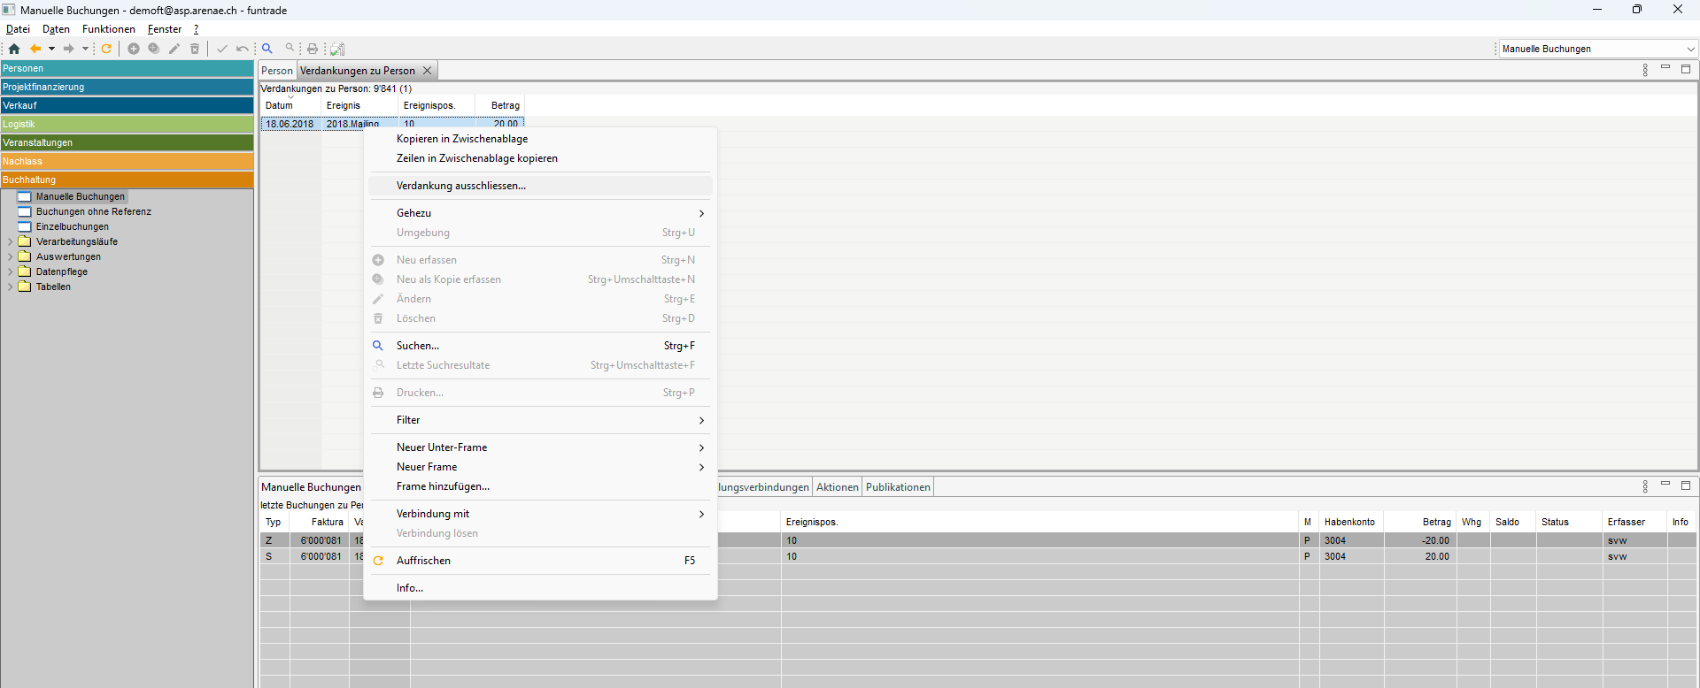
Task: Expand the Verarbeitungsläufe folder
Action: [10, 241]
